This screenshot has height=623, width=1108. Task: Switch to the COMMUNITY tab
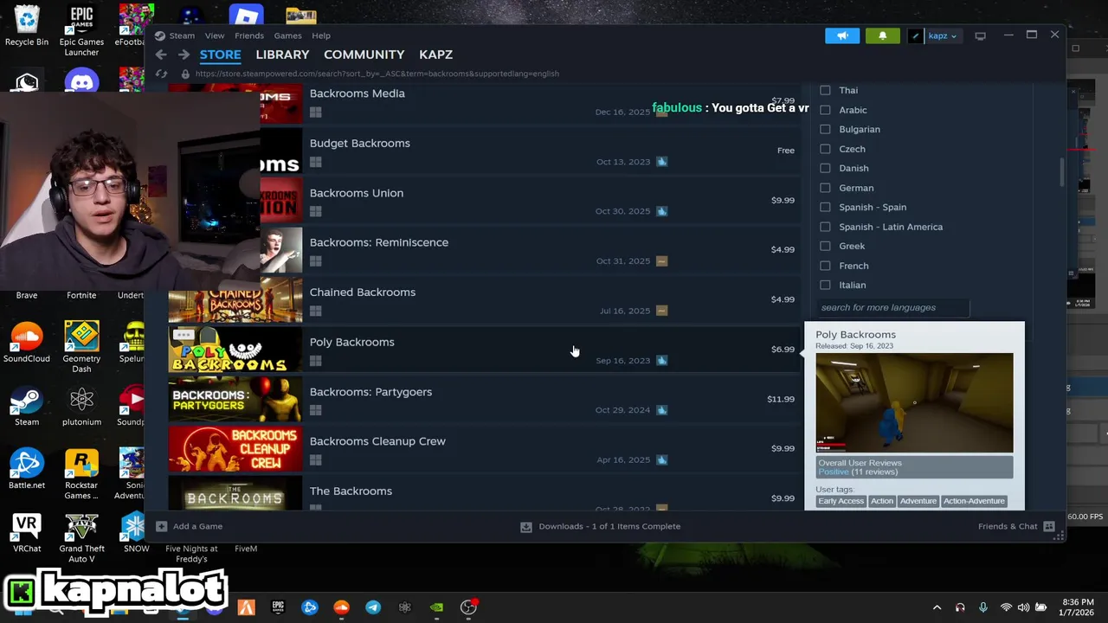[x=364, y=55]
